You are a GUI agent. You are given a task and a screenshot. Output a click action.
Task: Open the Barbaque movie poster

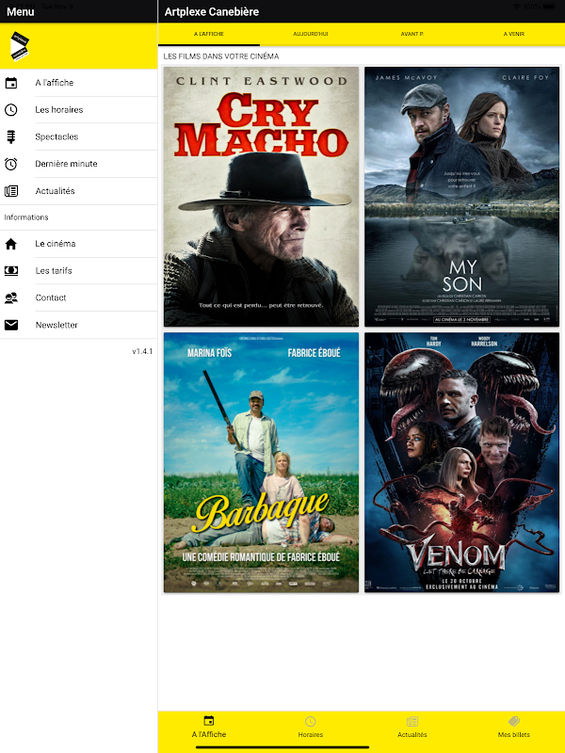(262, 462)
